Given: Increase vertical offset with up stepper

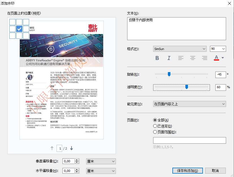Looking at the screenshot, I should pos(77,160).
